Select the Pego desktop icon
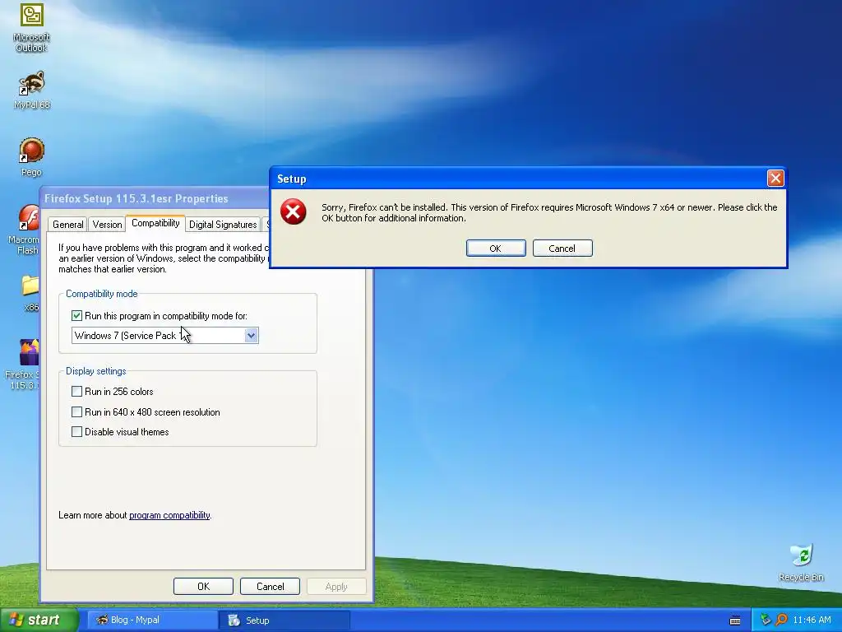 [32, 157]
